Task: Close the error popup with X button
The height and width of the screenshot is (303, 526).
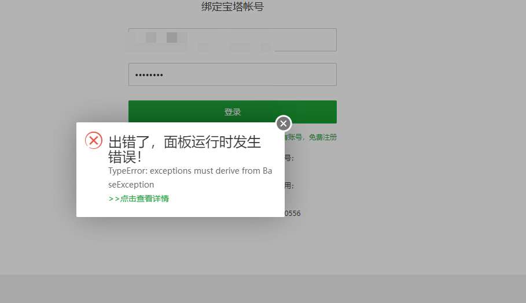Action: 284,124
